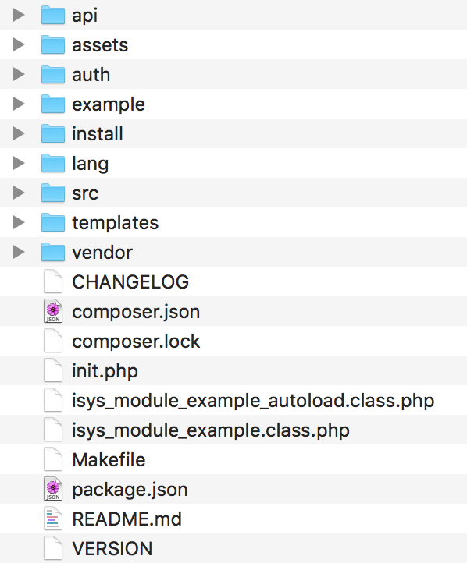Expand the lang folder disclosure triangle
The width and height of the screenshot is (467, 563).
[x=19, y=164]
